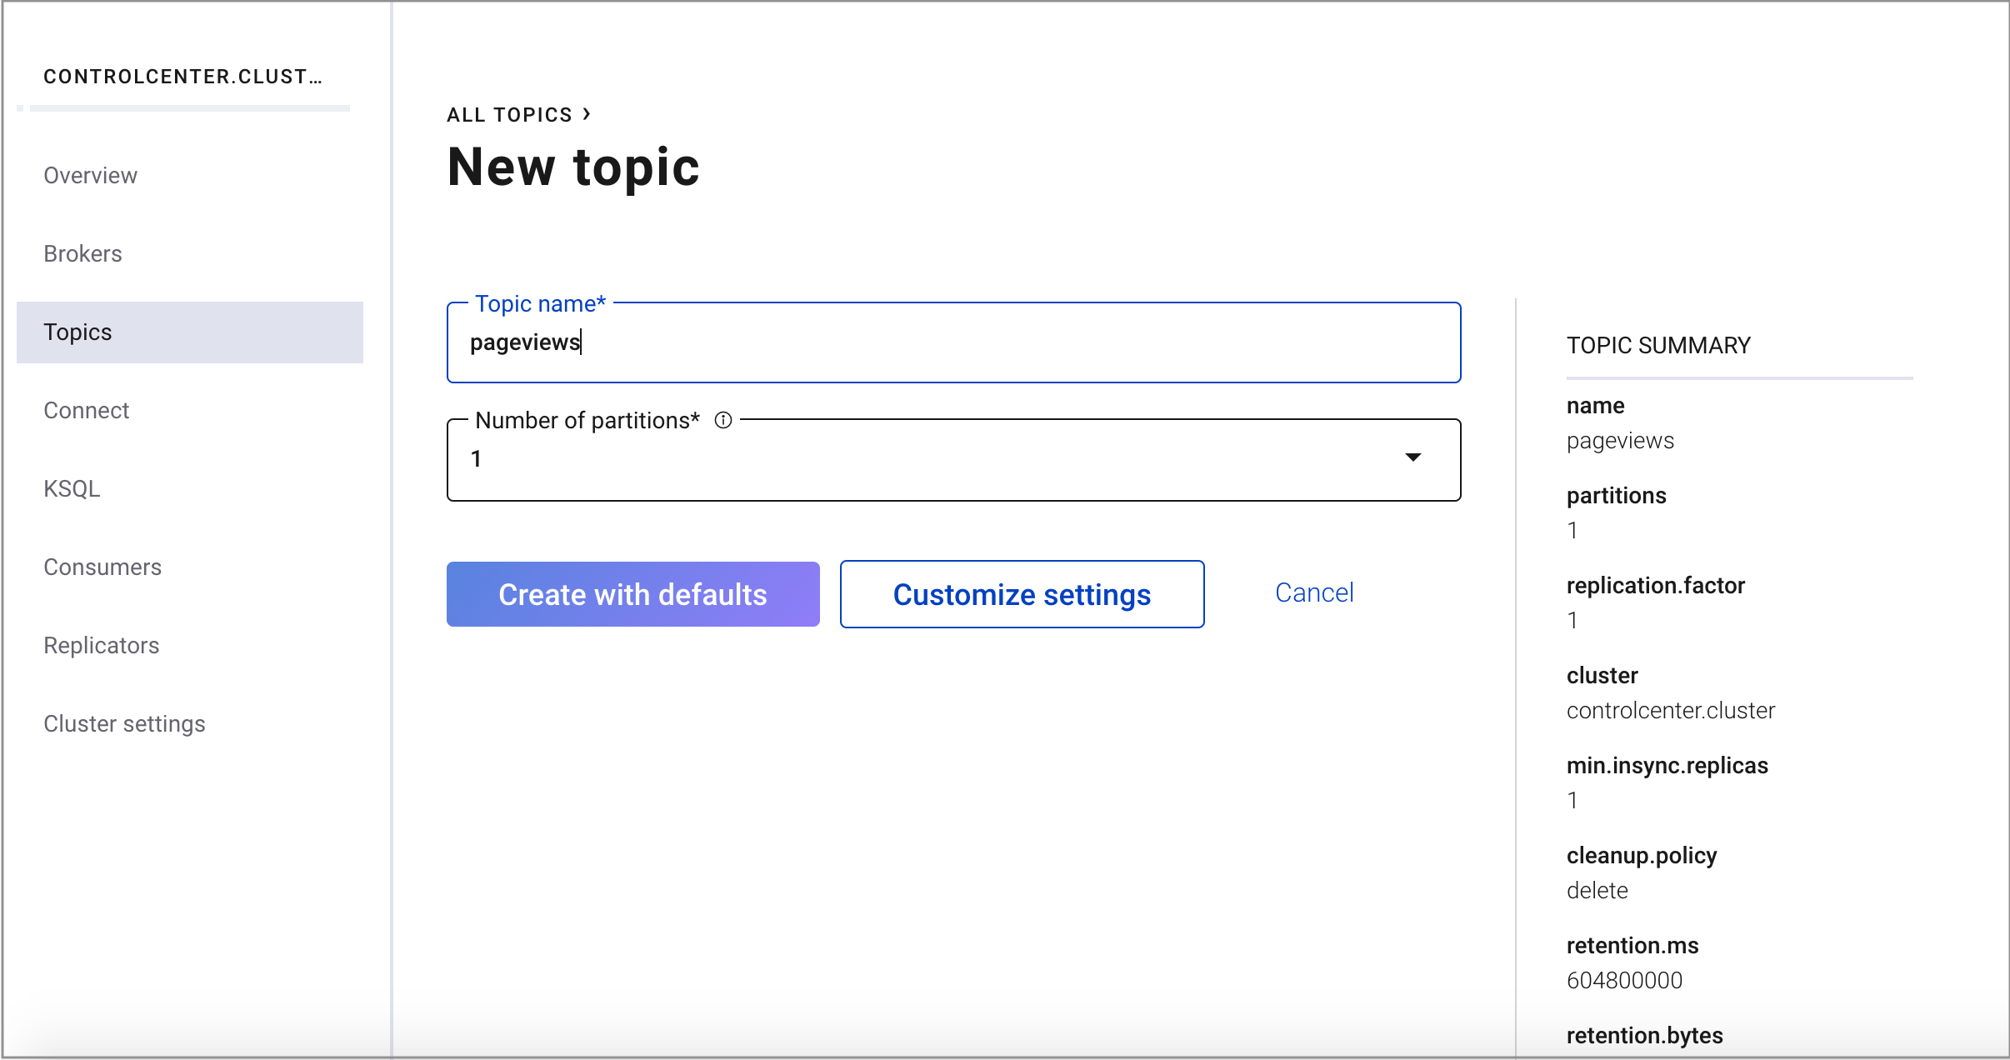Open the Overview sidebar item
This screenshot has width=2010, height=1060.
(x=90, y=176)
